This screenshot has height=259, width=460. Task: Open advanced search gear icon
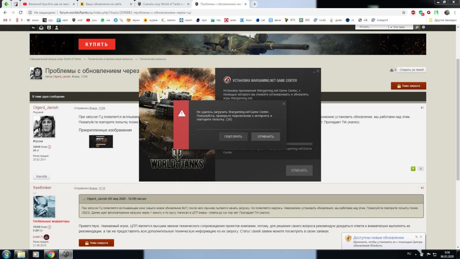tap(424, 27)
